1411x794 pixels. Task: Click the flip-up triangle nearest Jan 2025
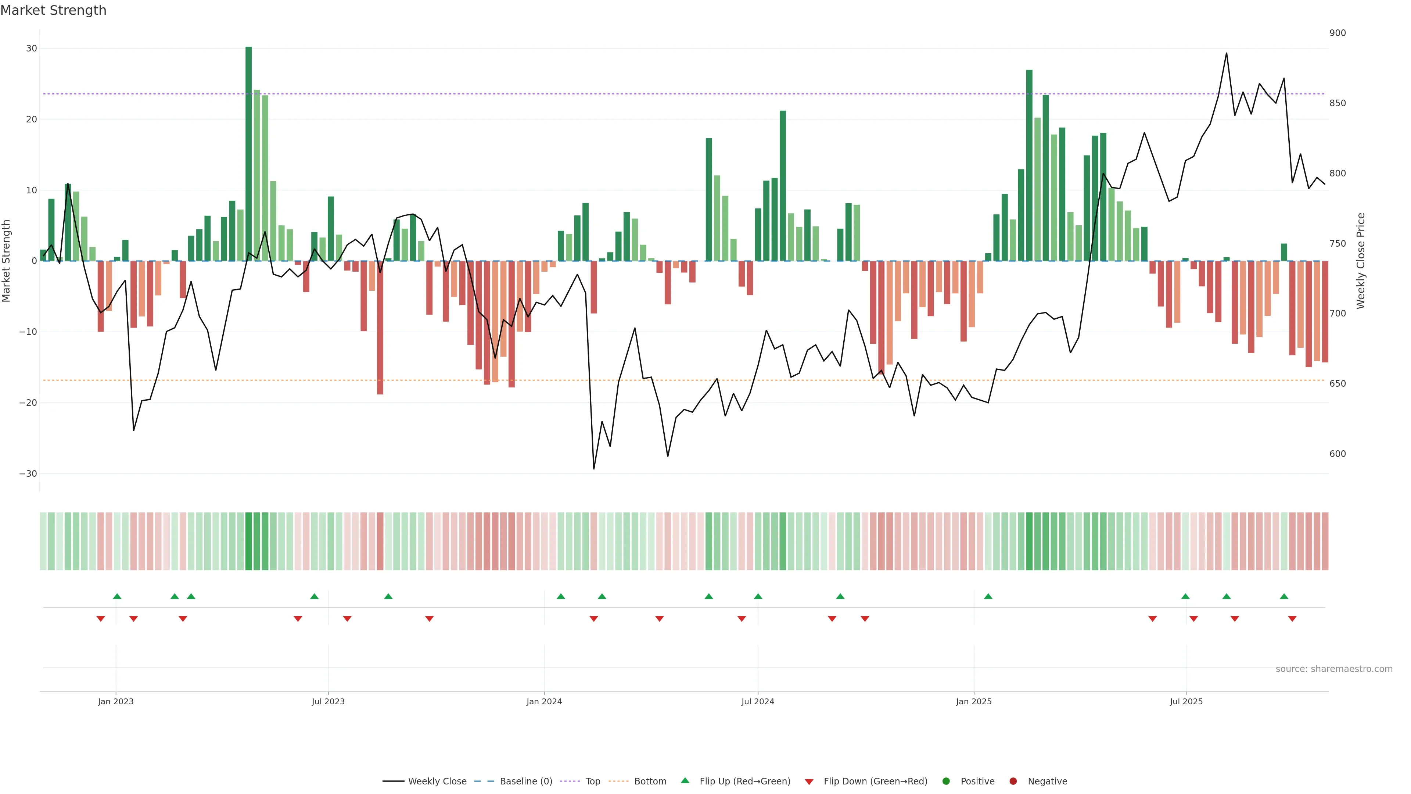988,596
